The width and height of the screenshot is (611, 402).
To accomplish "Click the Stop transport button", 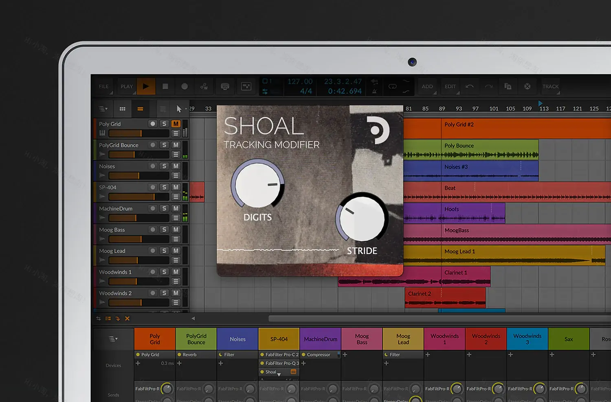I will click(165, 86).
